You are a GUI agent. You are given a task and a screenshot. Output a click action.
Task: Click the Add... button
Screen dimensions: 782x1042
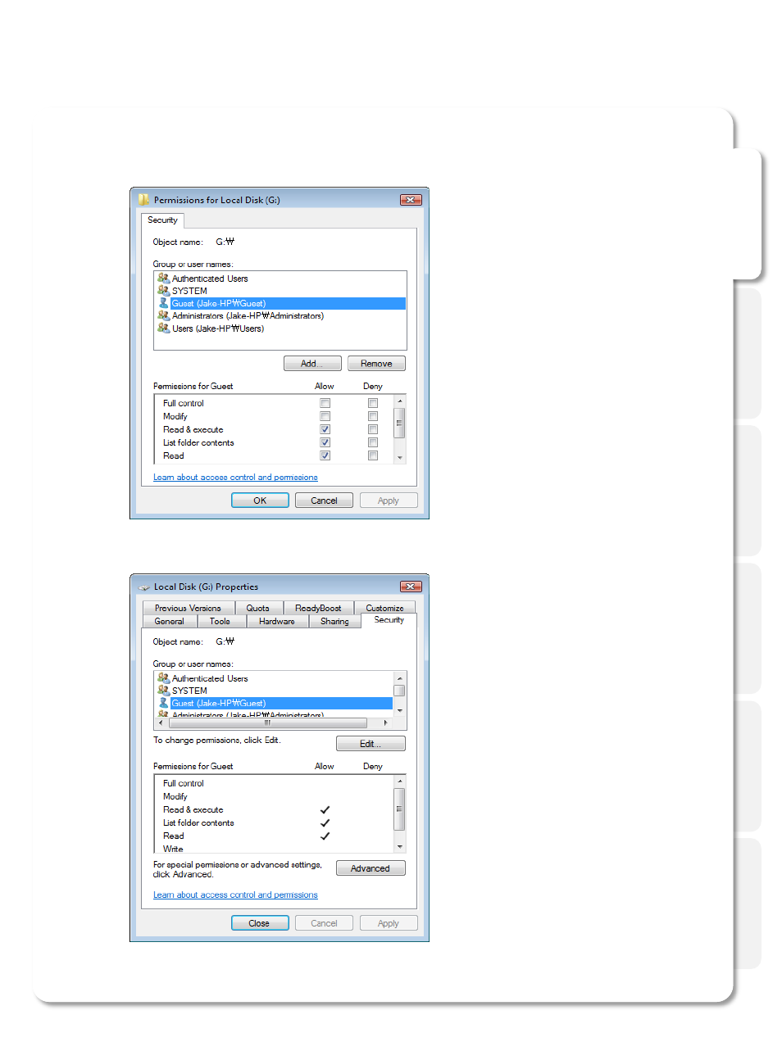[x=312, y=364]
